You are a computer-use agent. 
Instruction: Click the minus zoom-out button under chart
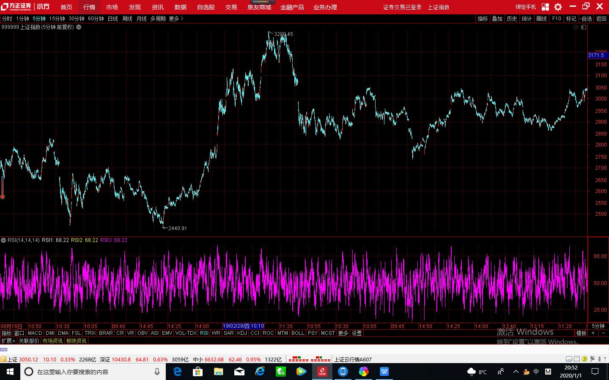[x=603, y=333]
